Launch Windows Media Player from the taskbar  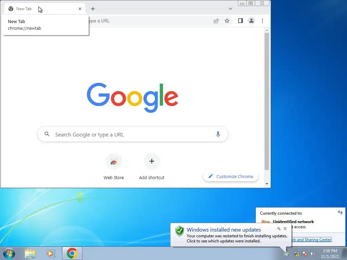tap(50, 254)
